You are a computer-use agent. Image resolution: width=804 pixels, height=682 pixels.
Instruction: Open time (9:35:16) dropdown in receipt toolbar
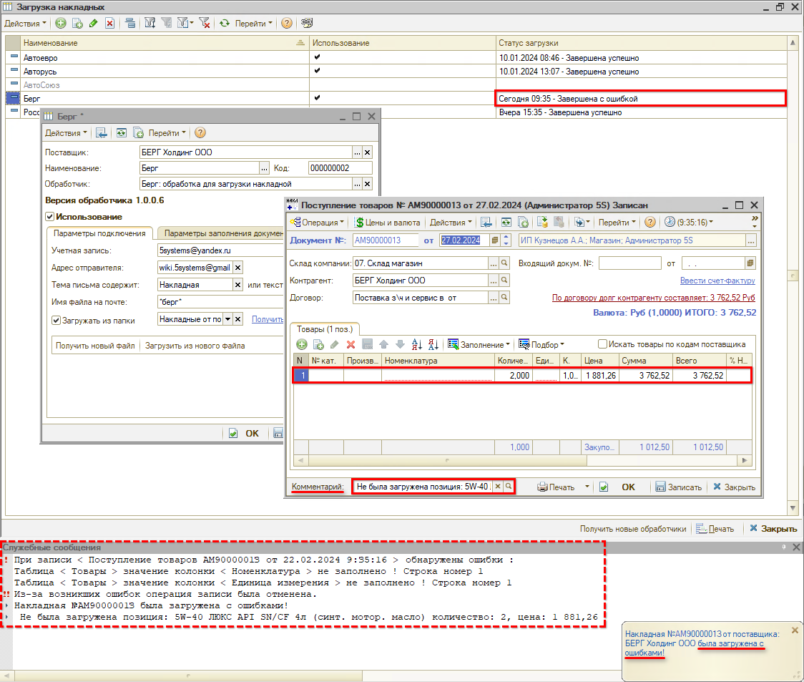tap(689, 222)
